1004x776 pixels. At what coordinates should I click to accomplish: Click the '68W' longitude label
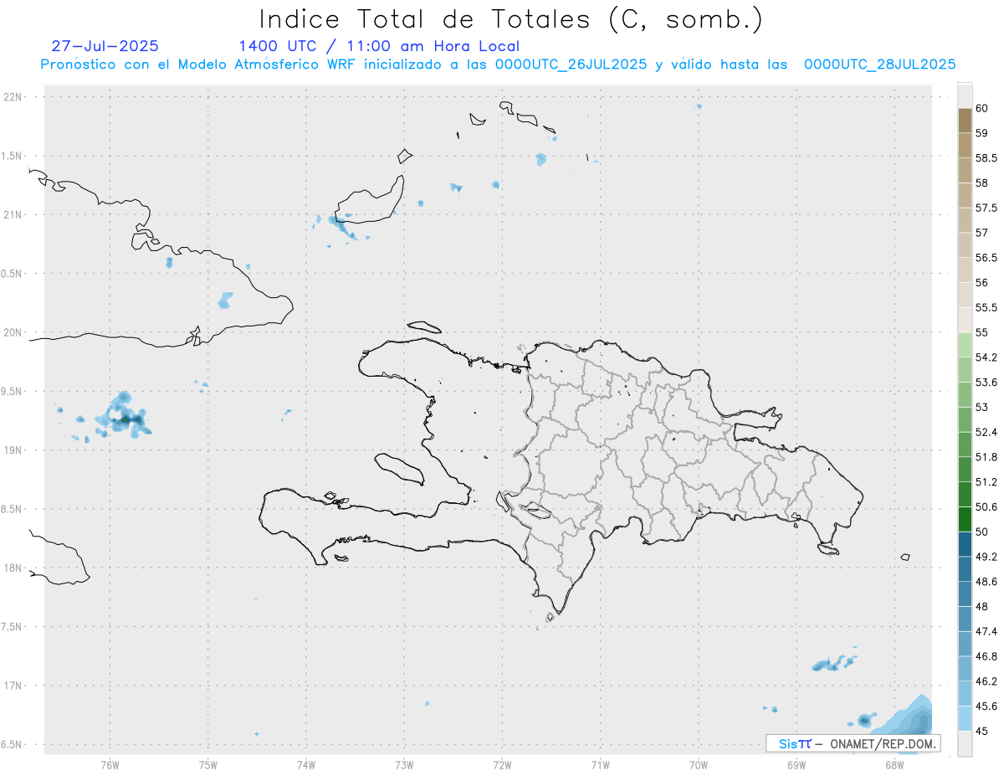(x=894, y=764)
